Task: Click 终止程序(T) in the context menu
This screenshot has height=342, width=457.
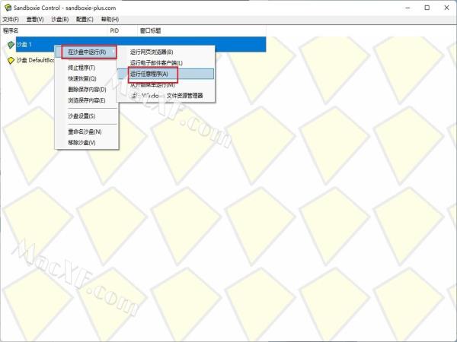Action: 81,68
